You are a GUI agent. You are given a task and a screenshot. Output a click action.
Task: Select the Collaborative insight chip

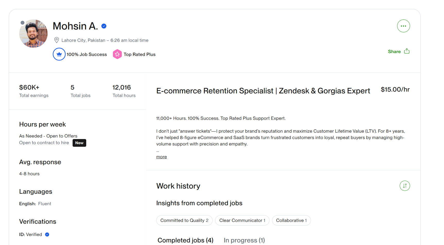pos(291,220)
